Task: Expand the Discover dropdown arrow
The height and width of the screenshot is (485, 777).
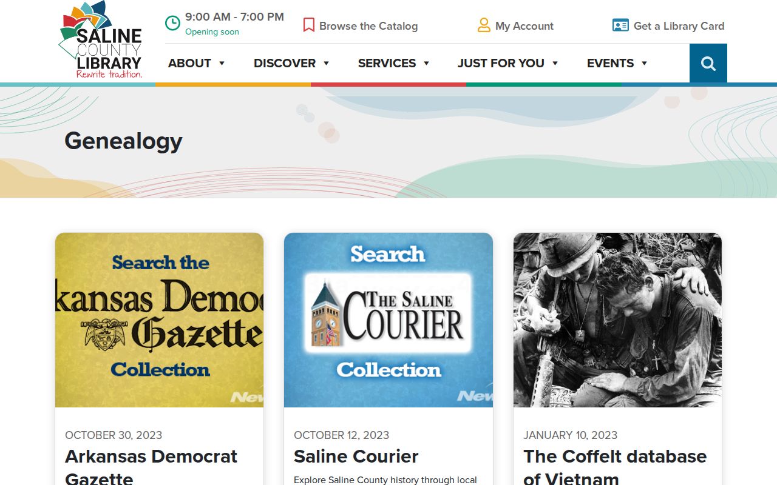Action: click(x=326, y=63)
